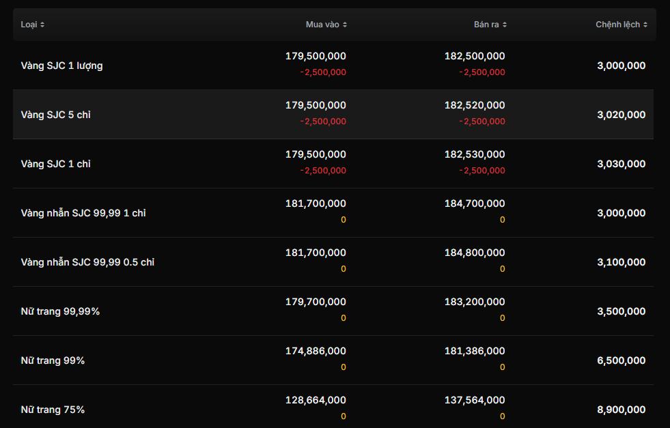Click Vàng nhẫn SJC 99,99 0.5 chỉ
Image resolution: width=670 pixels, height=428 pixels.
[87, 262]
